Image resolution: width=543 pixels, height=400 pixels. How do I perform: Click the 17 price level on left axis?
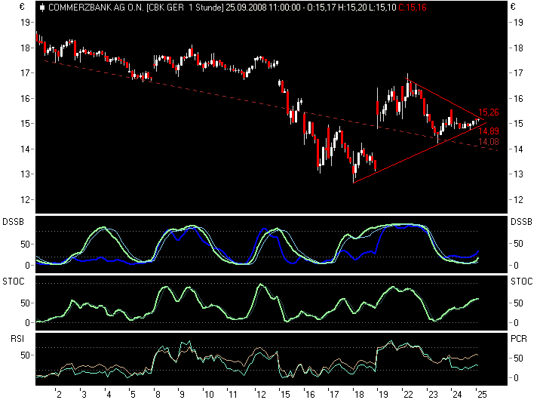26,72
